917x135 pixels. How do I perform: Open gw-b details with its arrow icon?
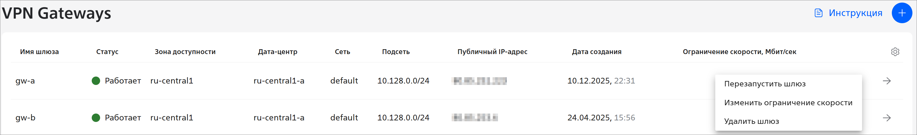pyautogui.click(x=887, y=118)
